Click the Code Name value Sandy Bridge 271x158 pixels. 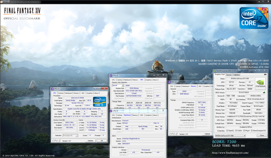coord(70,100)
